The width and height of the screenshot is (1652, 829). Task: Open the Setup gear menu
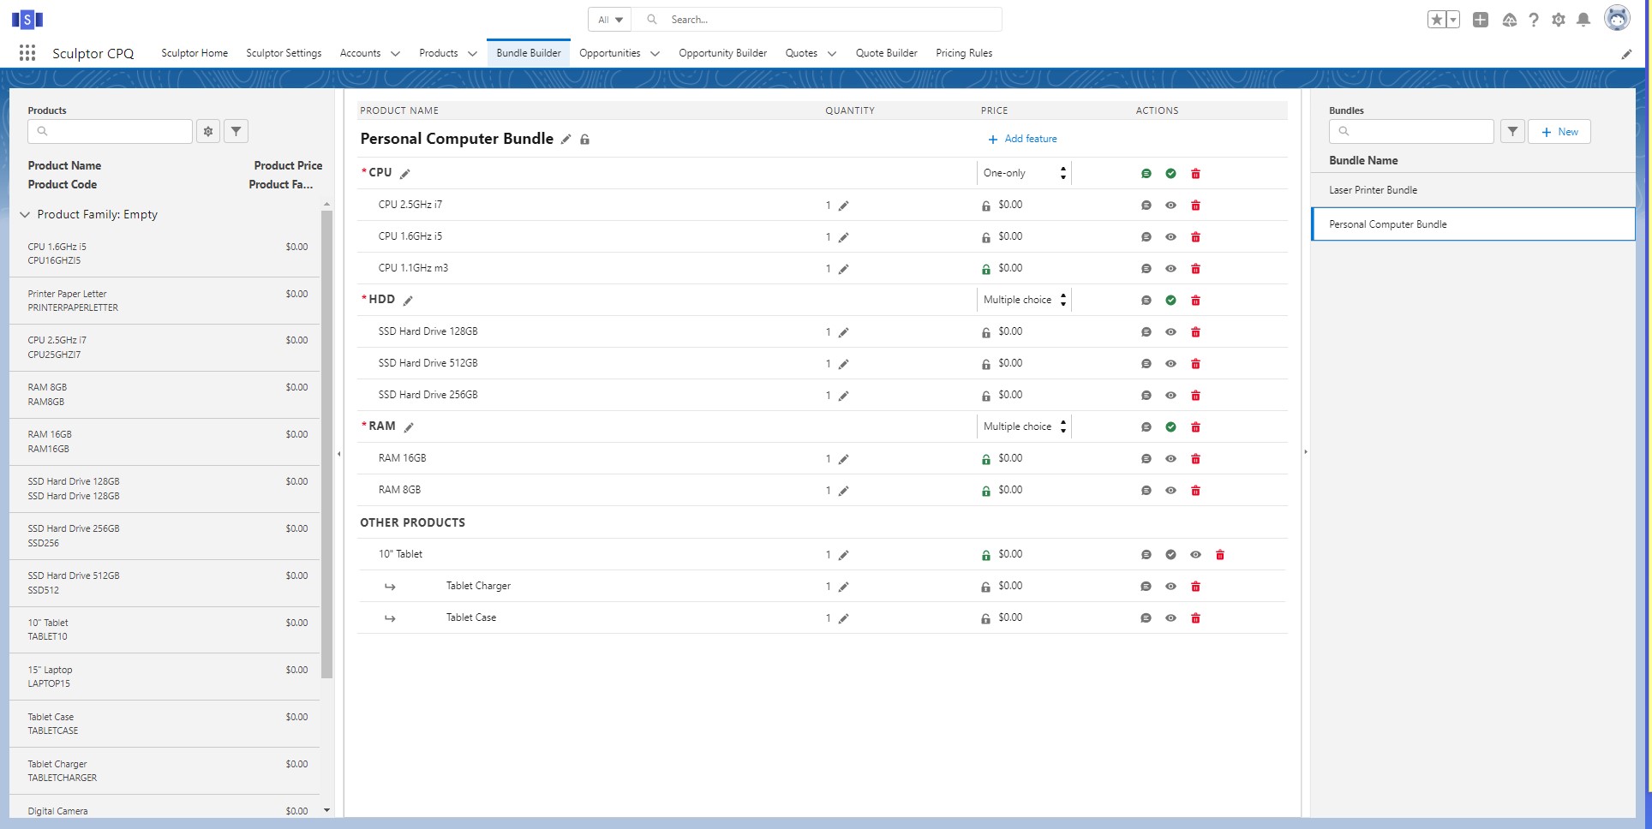click(x=1559, y=20)
